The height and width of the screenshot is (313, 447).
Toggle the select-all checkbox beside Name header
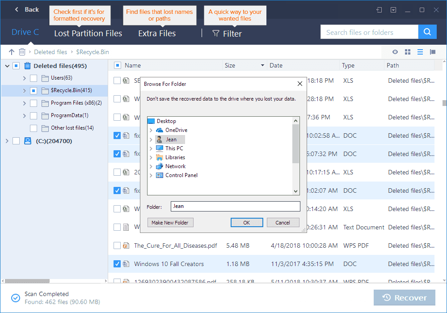tap(117, 65)
